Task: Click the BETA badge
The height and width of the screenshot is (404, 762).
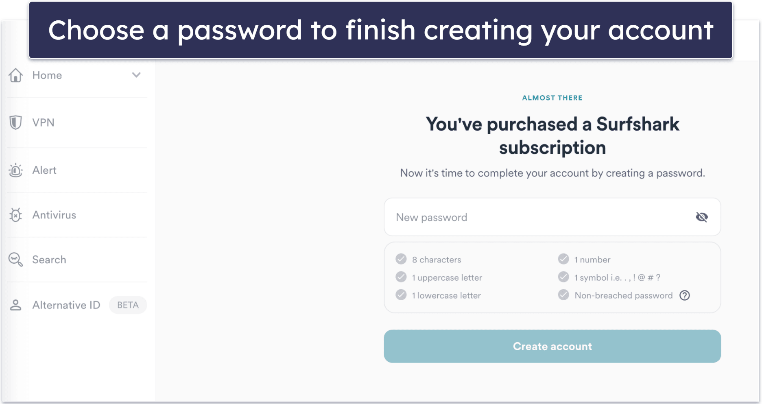Action: 128,305
